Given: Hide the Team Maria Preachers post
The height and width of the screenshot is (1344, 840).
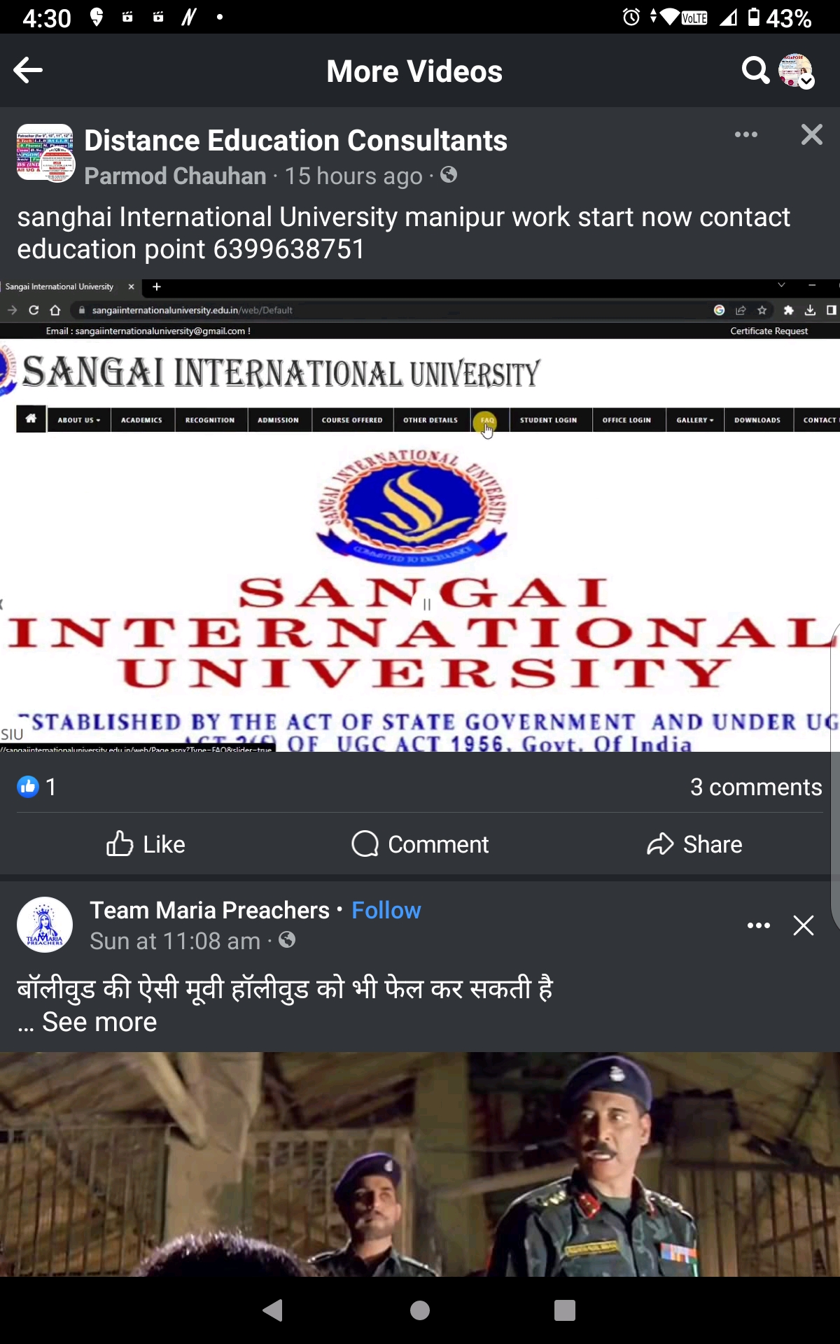Looking at the screenshot, I should point(804,925).
